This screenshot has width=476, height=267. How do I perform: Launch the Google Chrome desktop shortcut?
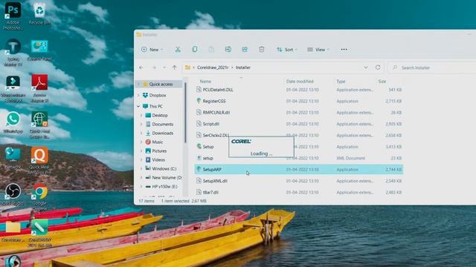click(39, 197)
